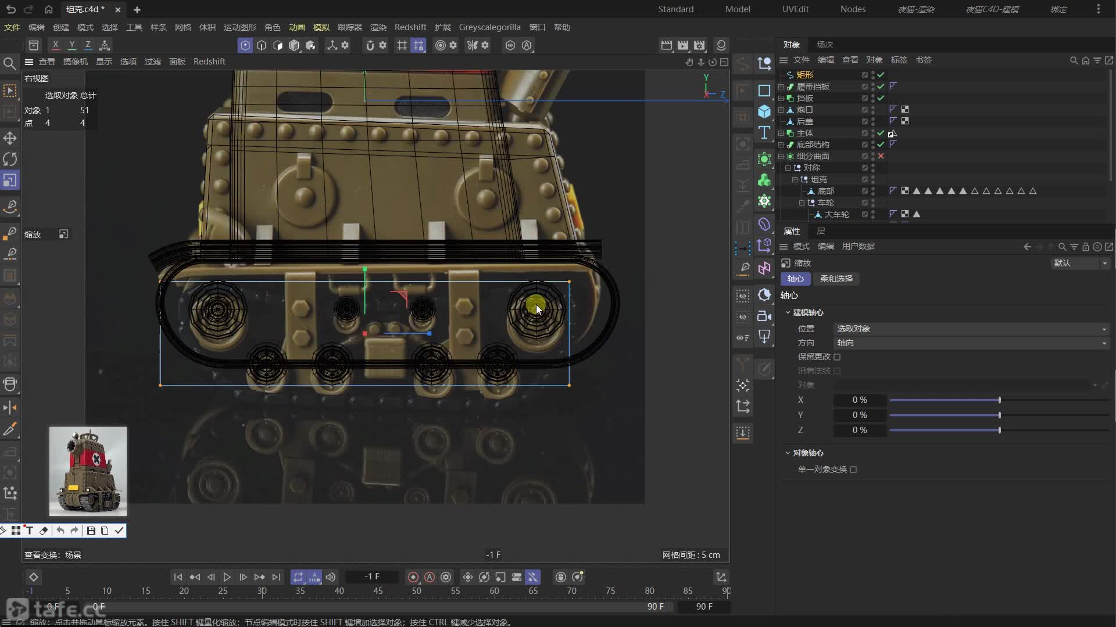
Task: Click the home icon in title bar
Action: [x=49, y=9]
